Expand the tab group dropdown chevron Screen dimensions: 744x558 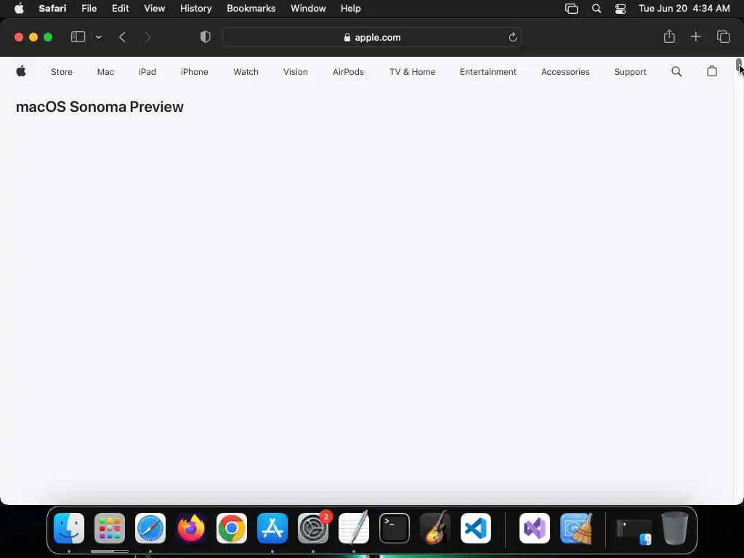point(99,37)
